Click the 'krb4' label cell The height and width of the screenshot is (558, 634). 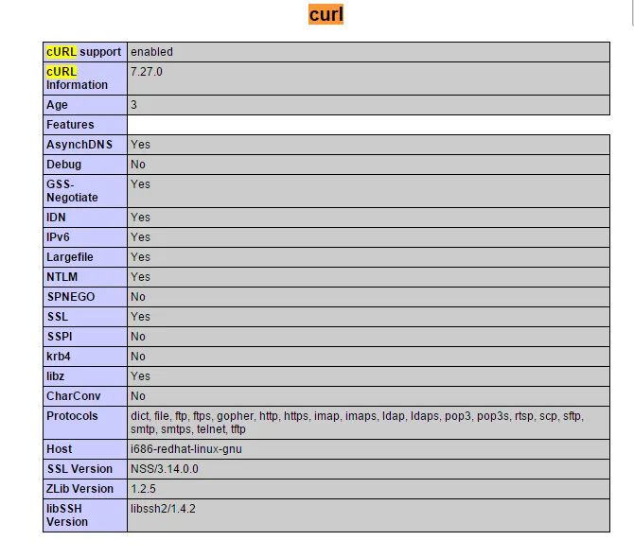coord(85,357)
